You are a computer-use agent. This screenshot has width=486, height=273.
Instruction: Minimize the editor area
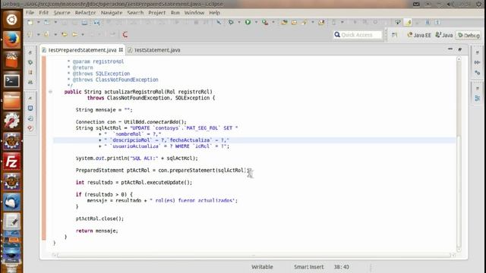click(x=450, y=49)
